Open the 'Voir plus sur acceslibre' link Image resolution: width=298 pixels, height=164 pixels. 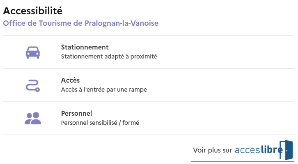coord(242,150)
